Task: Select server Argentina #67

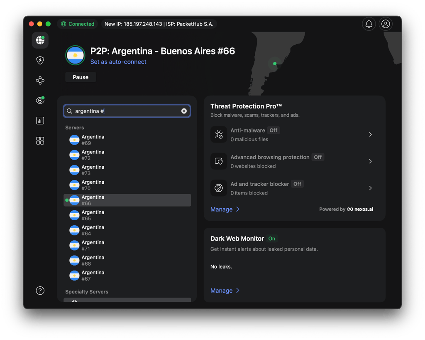Action: 127,276
